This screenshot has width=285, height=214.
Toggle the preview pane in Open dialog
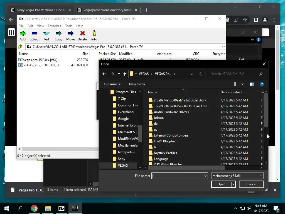tap(252, 84)
